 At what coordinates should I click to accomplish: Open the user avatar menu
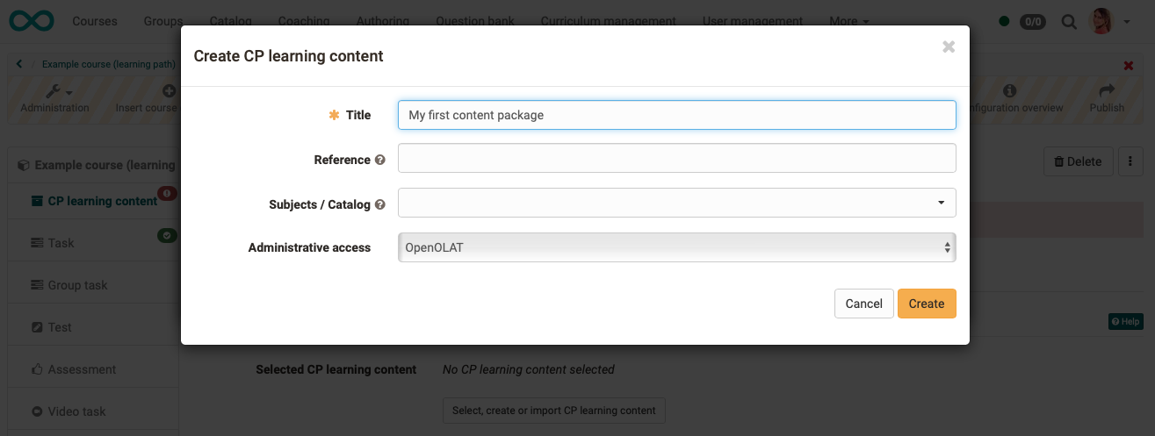coord(1109,21)
